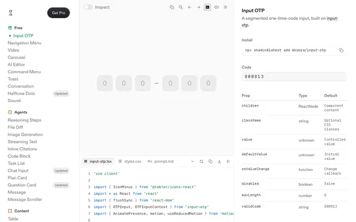356x222 pixels.
Task: Click the validCode prop name
Action: click(x=251, y=206)
